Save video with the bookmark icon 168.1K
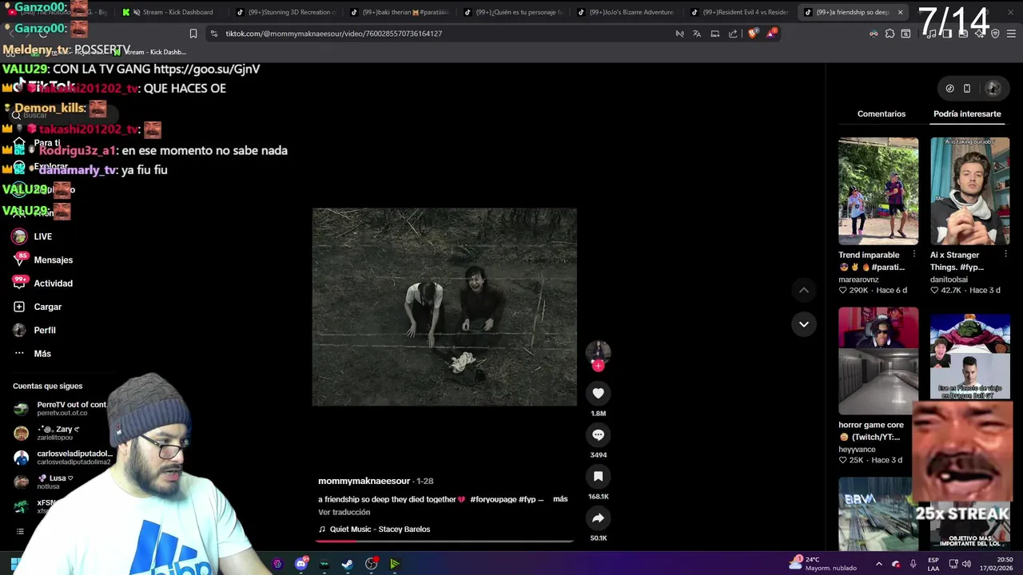Screen dimensions: 1023x575 (x=598, y=476)
